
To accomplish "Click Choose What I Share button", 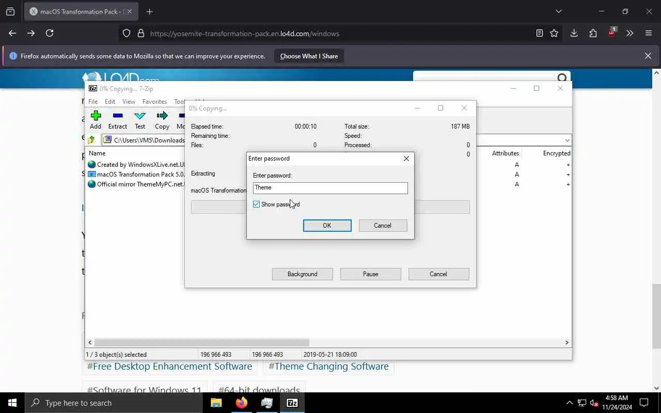I will point(309,56).
